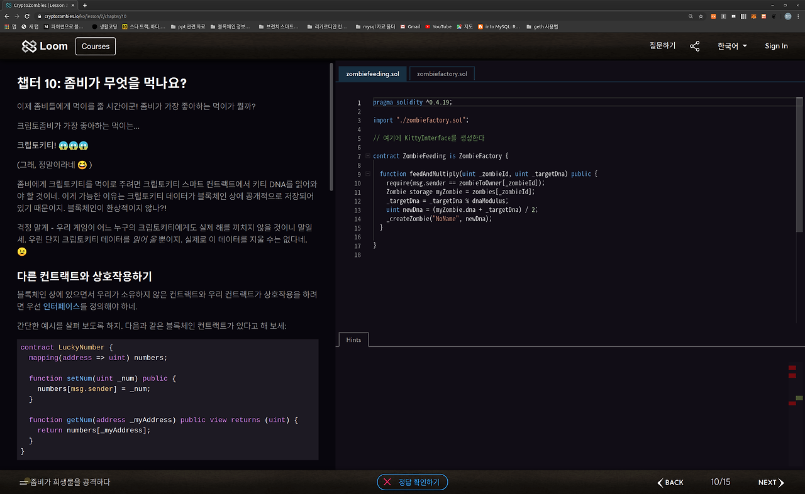Click the require(msg.sender ...) code line
Screen dimensions: 805x494
[x=465, y=183]
